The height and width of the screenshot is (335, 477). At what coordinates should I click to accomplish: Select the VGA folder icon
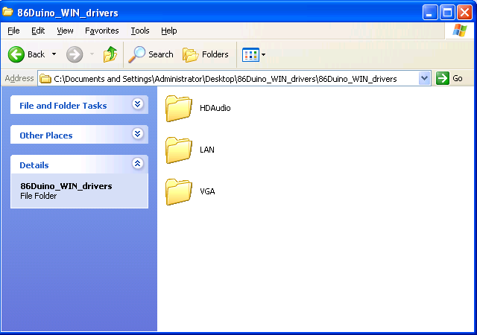(179, 191)
